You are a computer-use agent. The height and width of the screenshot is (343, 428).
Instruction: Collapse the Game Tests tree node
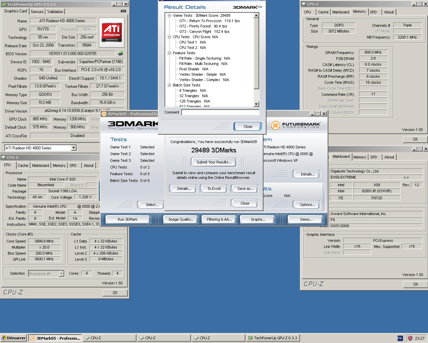(x=170, y=15)
